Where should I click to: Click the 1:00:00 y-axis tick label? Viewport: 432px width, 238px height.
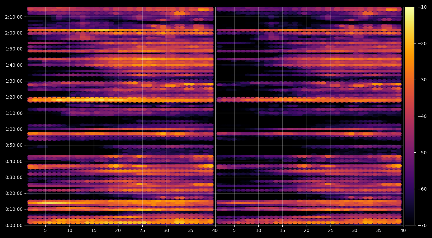(14, 129)
